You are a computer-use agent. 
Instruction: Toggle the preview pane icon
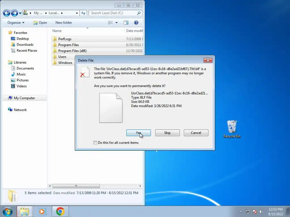(x=126, y=23)
